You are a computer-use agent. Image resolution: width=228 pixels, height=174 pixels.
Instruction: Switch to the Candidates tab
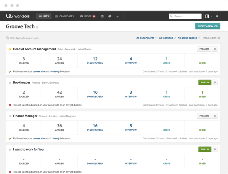coord(64,16)
